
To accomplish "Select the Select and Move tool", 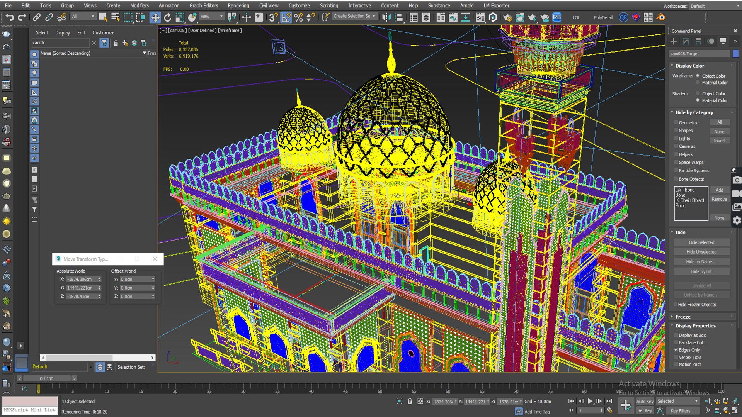I will pos(155,17).
